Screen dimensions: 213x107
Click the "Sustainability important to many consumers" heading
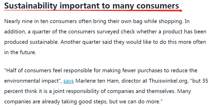(92, 6)
